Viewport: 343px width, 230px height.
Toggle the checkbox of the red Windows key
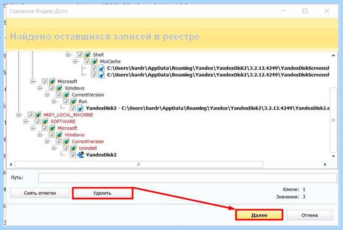51,135
